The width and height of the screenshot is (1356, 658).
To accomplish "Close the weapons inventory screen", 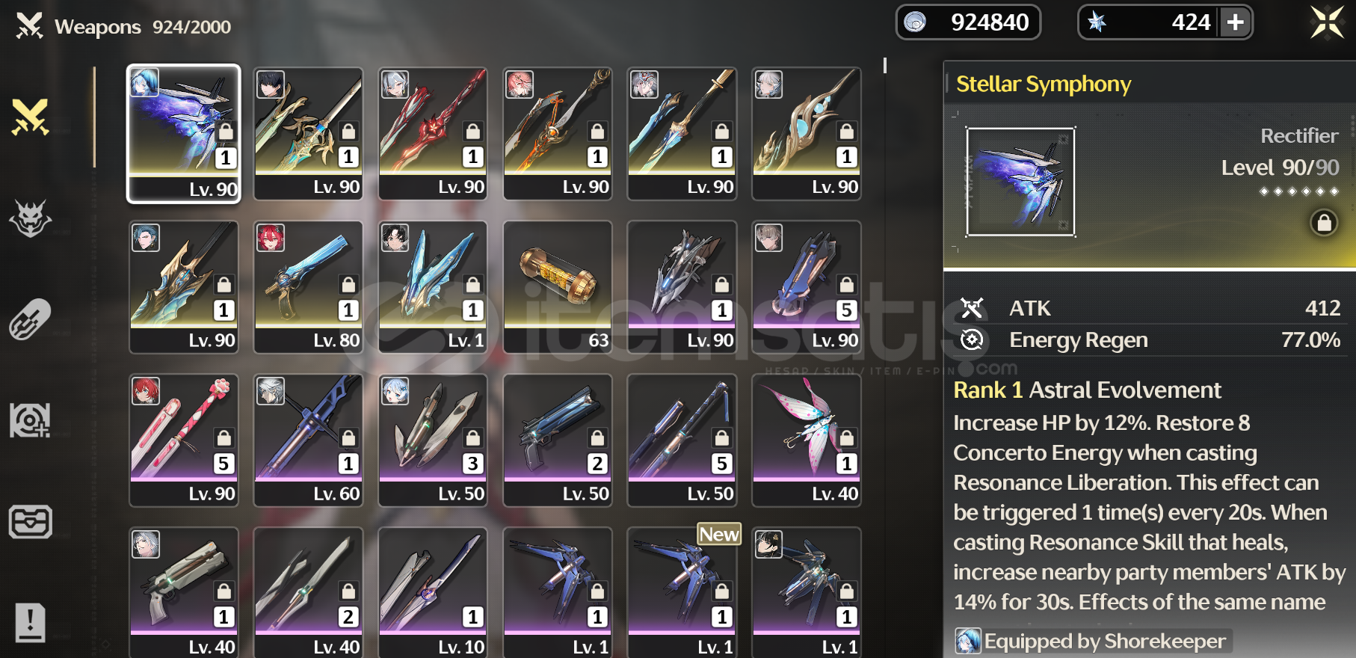I will pos(1327,22).
